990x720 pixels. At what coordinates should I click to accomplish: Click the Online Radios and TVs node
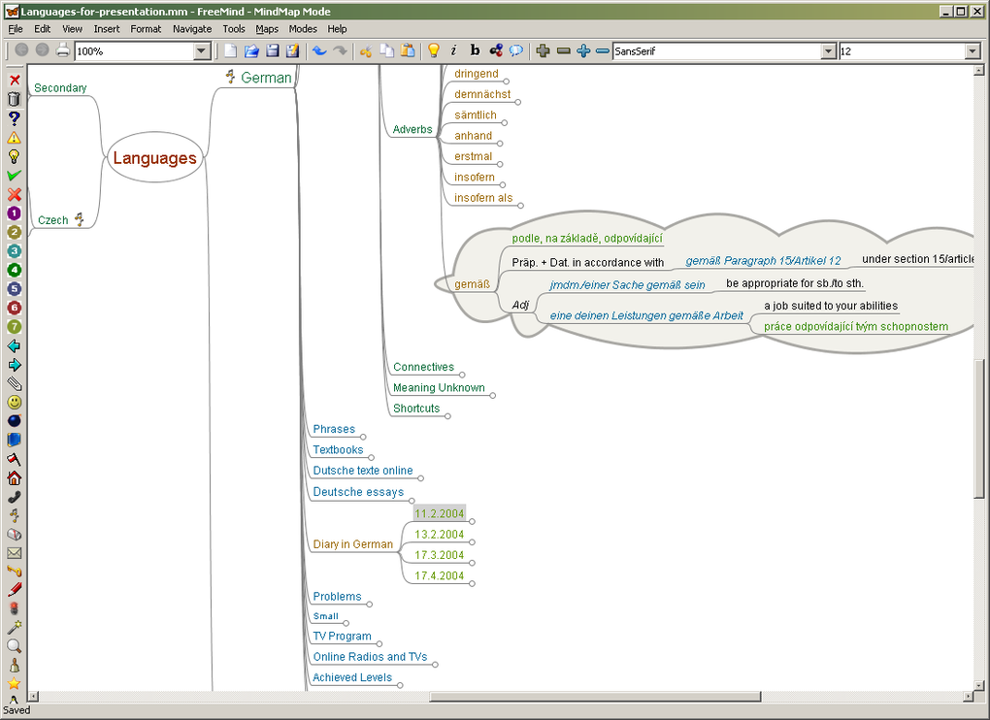(x=370, y=657)
